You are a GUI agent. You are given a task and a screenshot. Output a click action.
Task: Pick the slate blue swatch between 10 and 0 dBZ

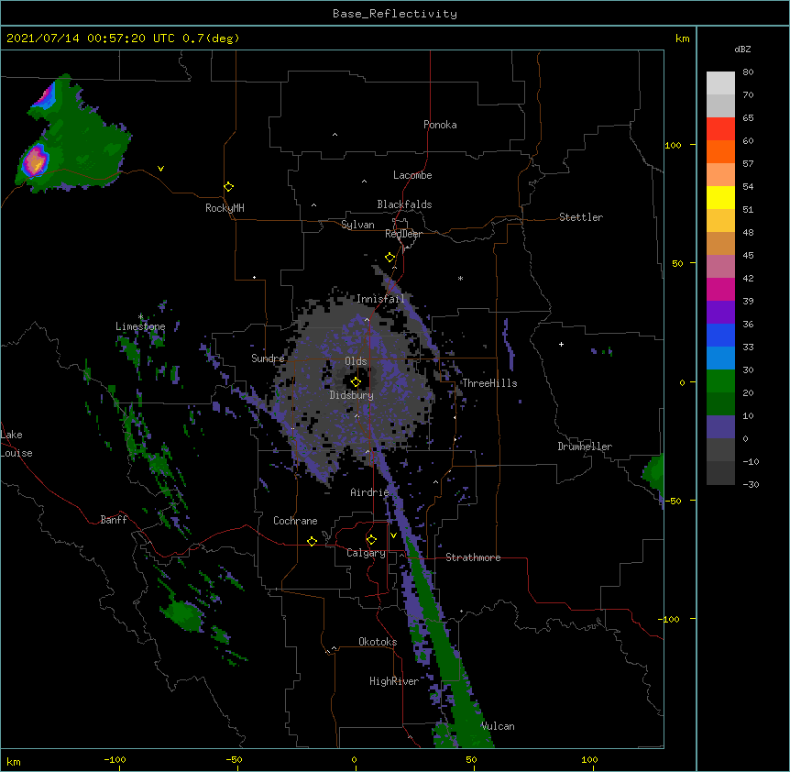click(720, 427)
